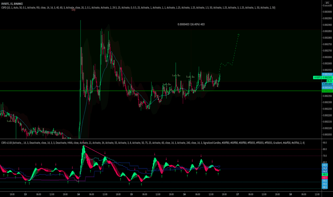Click the red oscillator value tag
The image size is (333, 197).
325,178
